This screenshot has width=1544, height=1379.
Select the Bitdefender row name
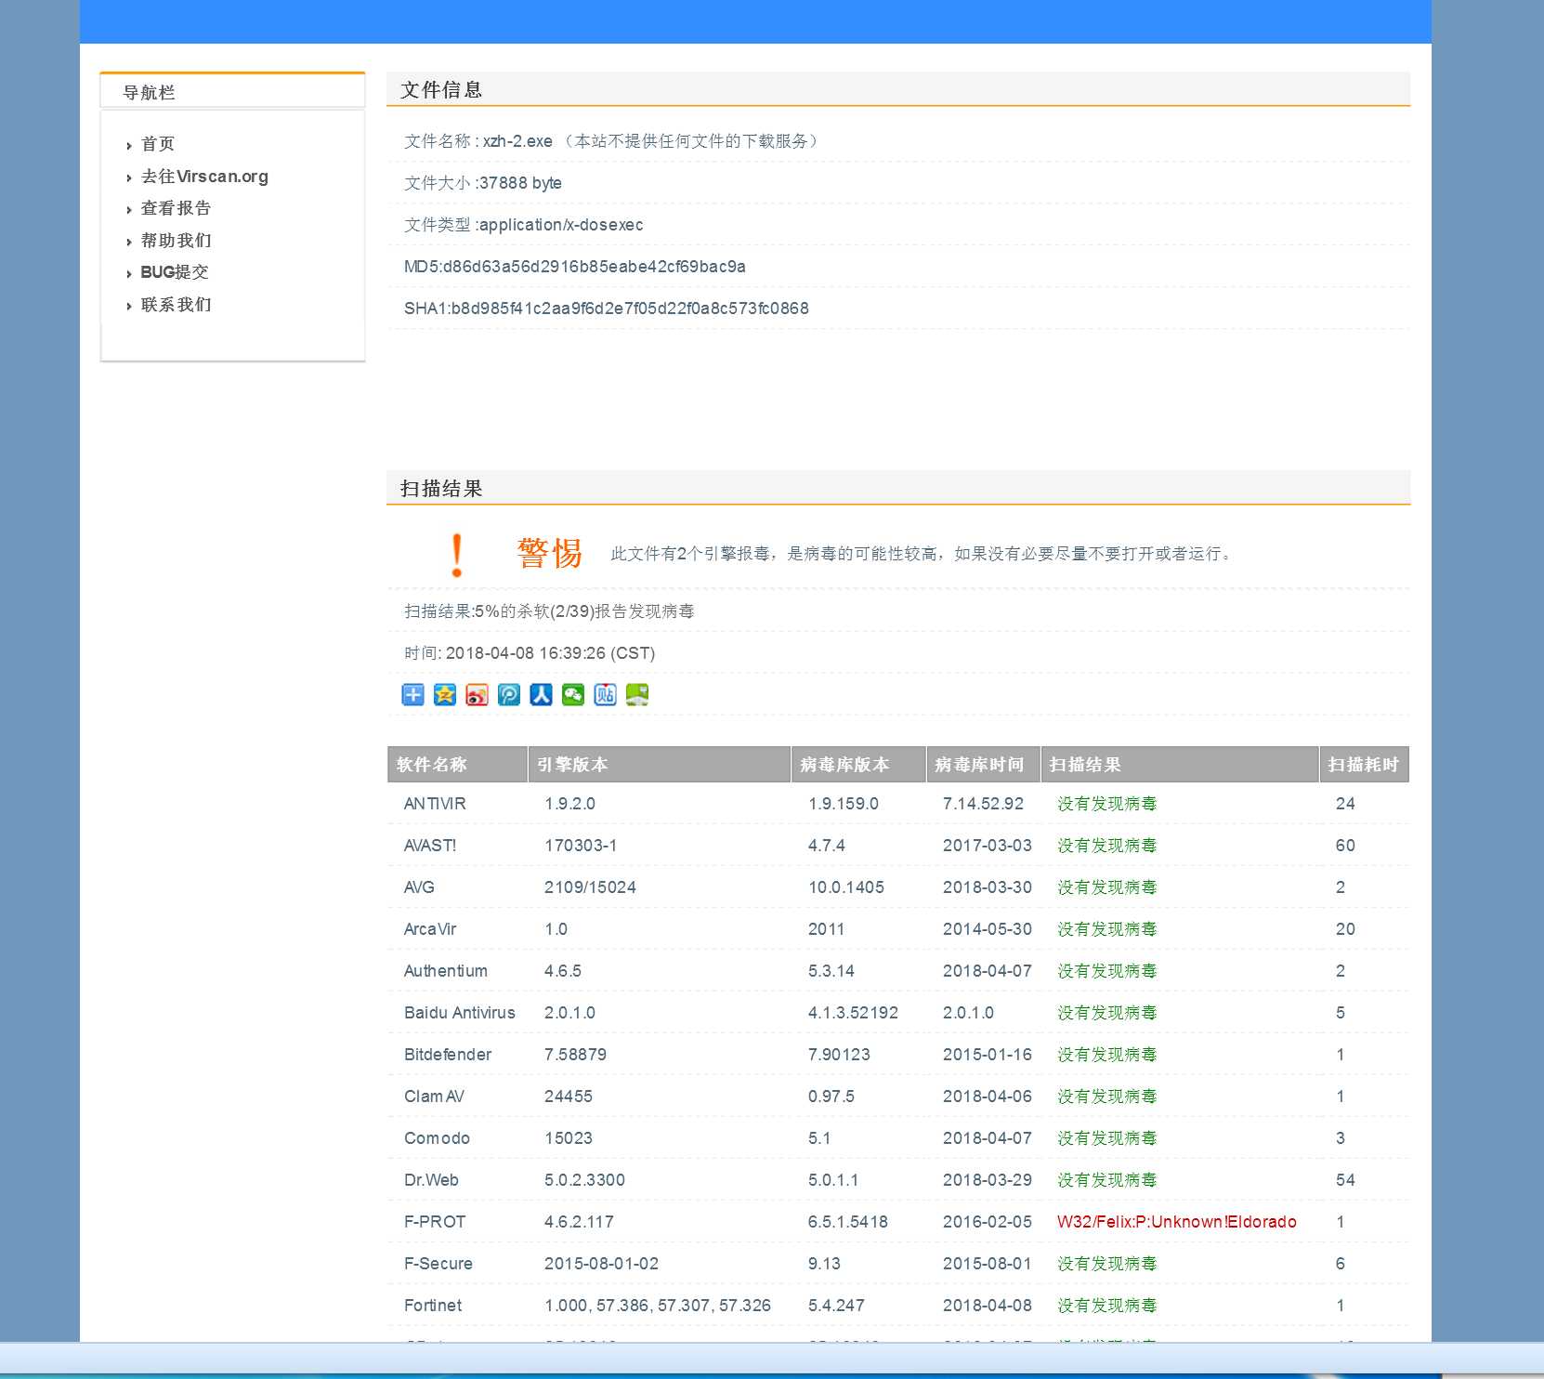(x=448, y=1055)
